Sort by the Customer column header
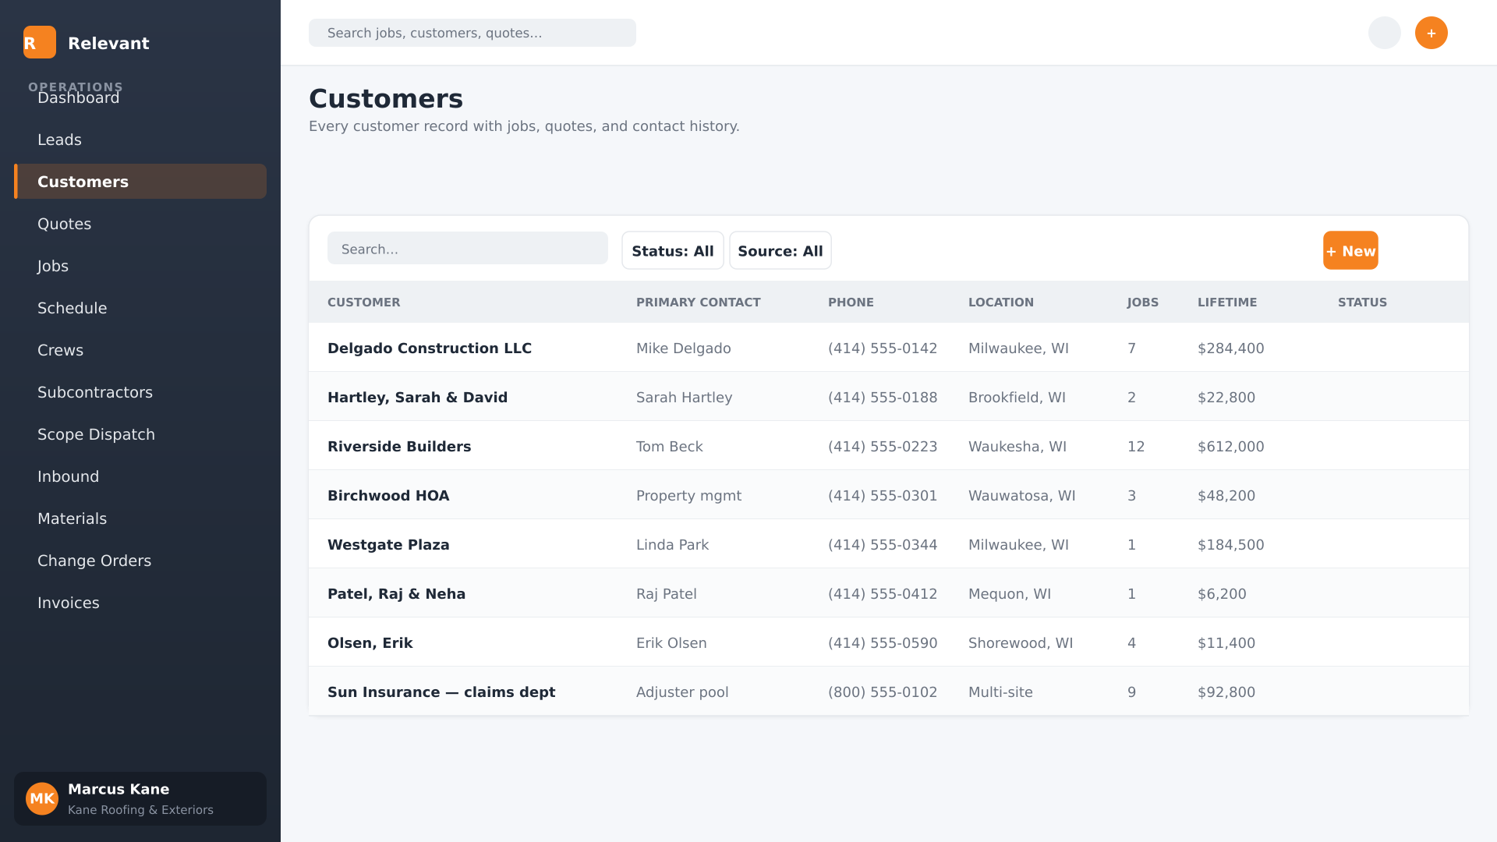 [363, 302]
